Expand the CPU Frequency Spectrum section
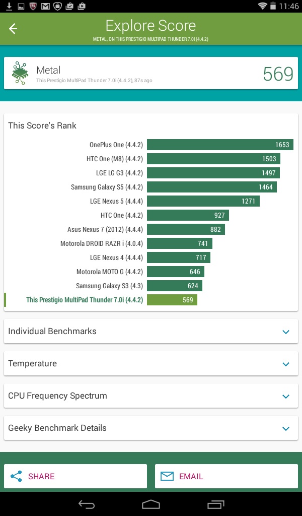302x516 pixels. (x=286, y=396)
